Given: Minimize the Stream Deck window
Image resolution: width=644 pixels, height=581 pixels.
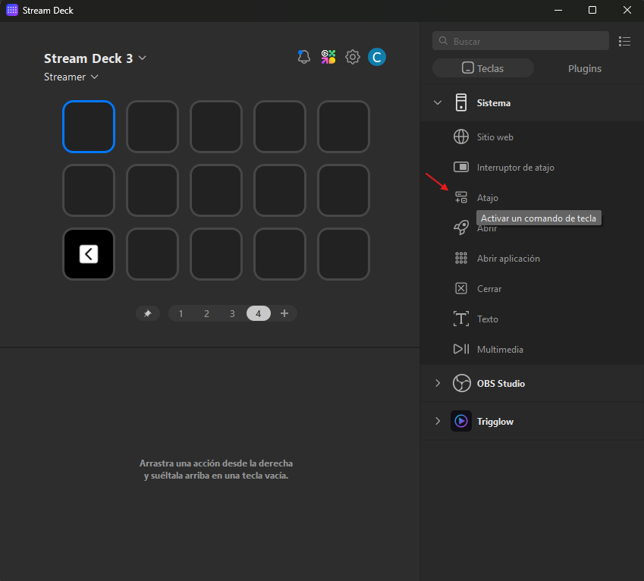Looking at the screenshot, I should click(x=558, y=11).
